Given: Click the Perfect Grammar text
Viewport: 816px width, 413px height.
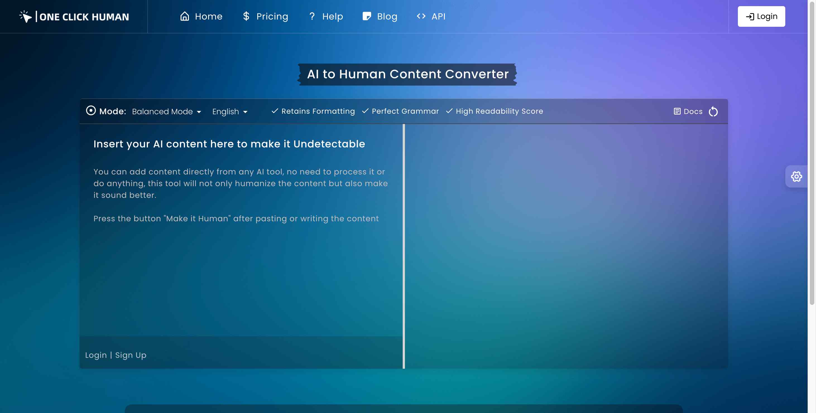Looking at the screenshot, I should [x=405, y=111].
